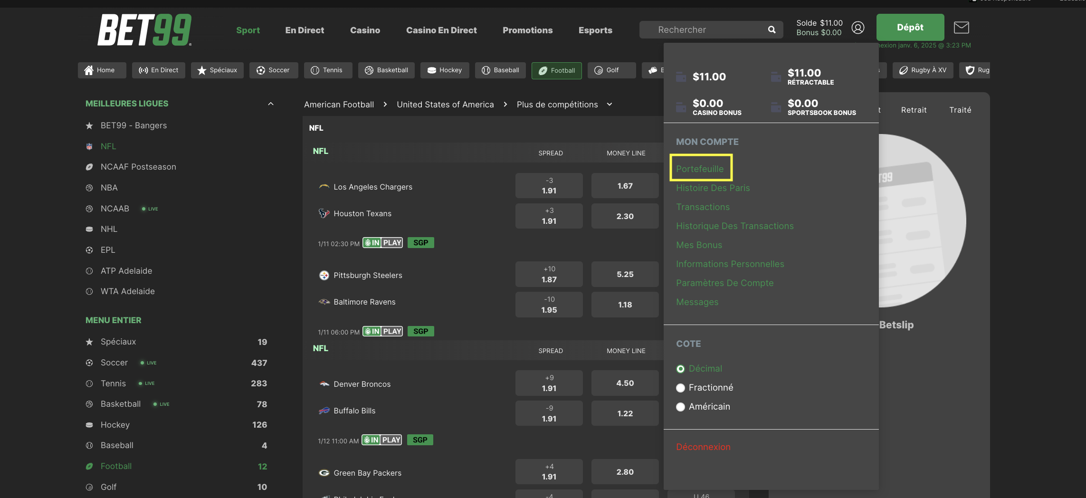Open Histoire Des Paris

click(x=713, y=188)
